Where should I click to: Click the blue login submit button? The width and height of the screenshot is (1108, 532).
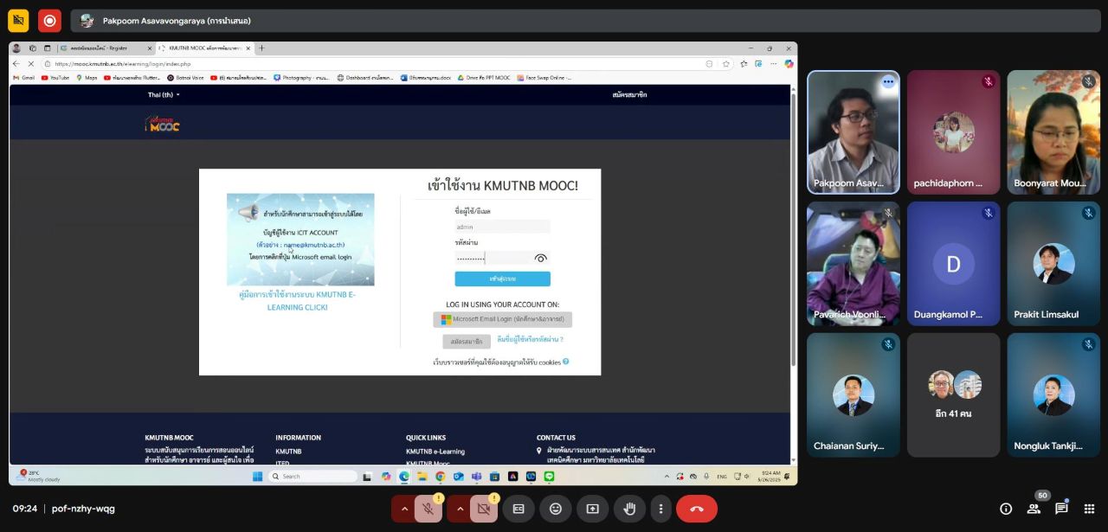pyautogui.click(x=503, y=279)
